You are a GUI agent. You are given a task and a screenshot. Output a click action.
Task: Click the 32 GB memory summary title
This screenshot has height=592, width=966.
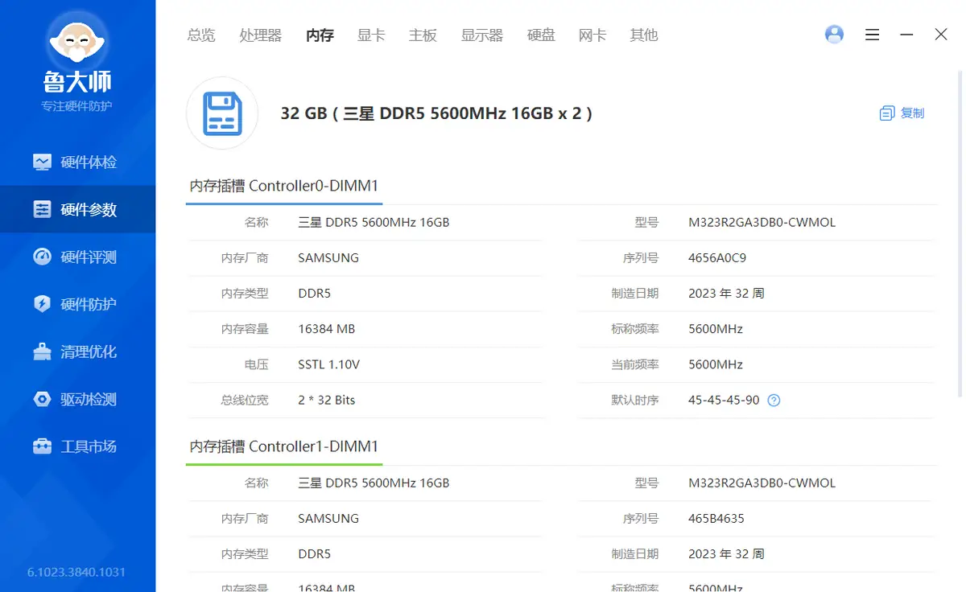click(x=436, y=113)
